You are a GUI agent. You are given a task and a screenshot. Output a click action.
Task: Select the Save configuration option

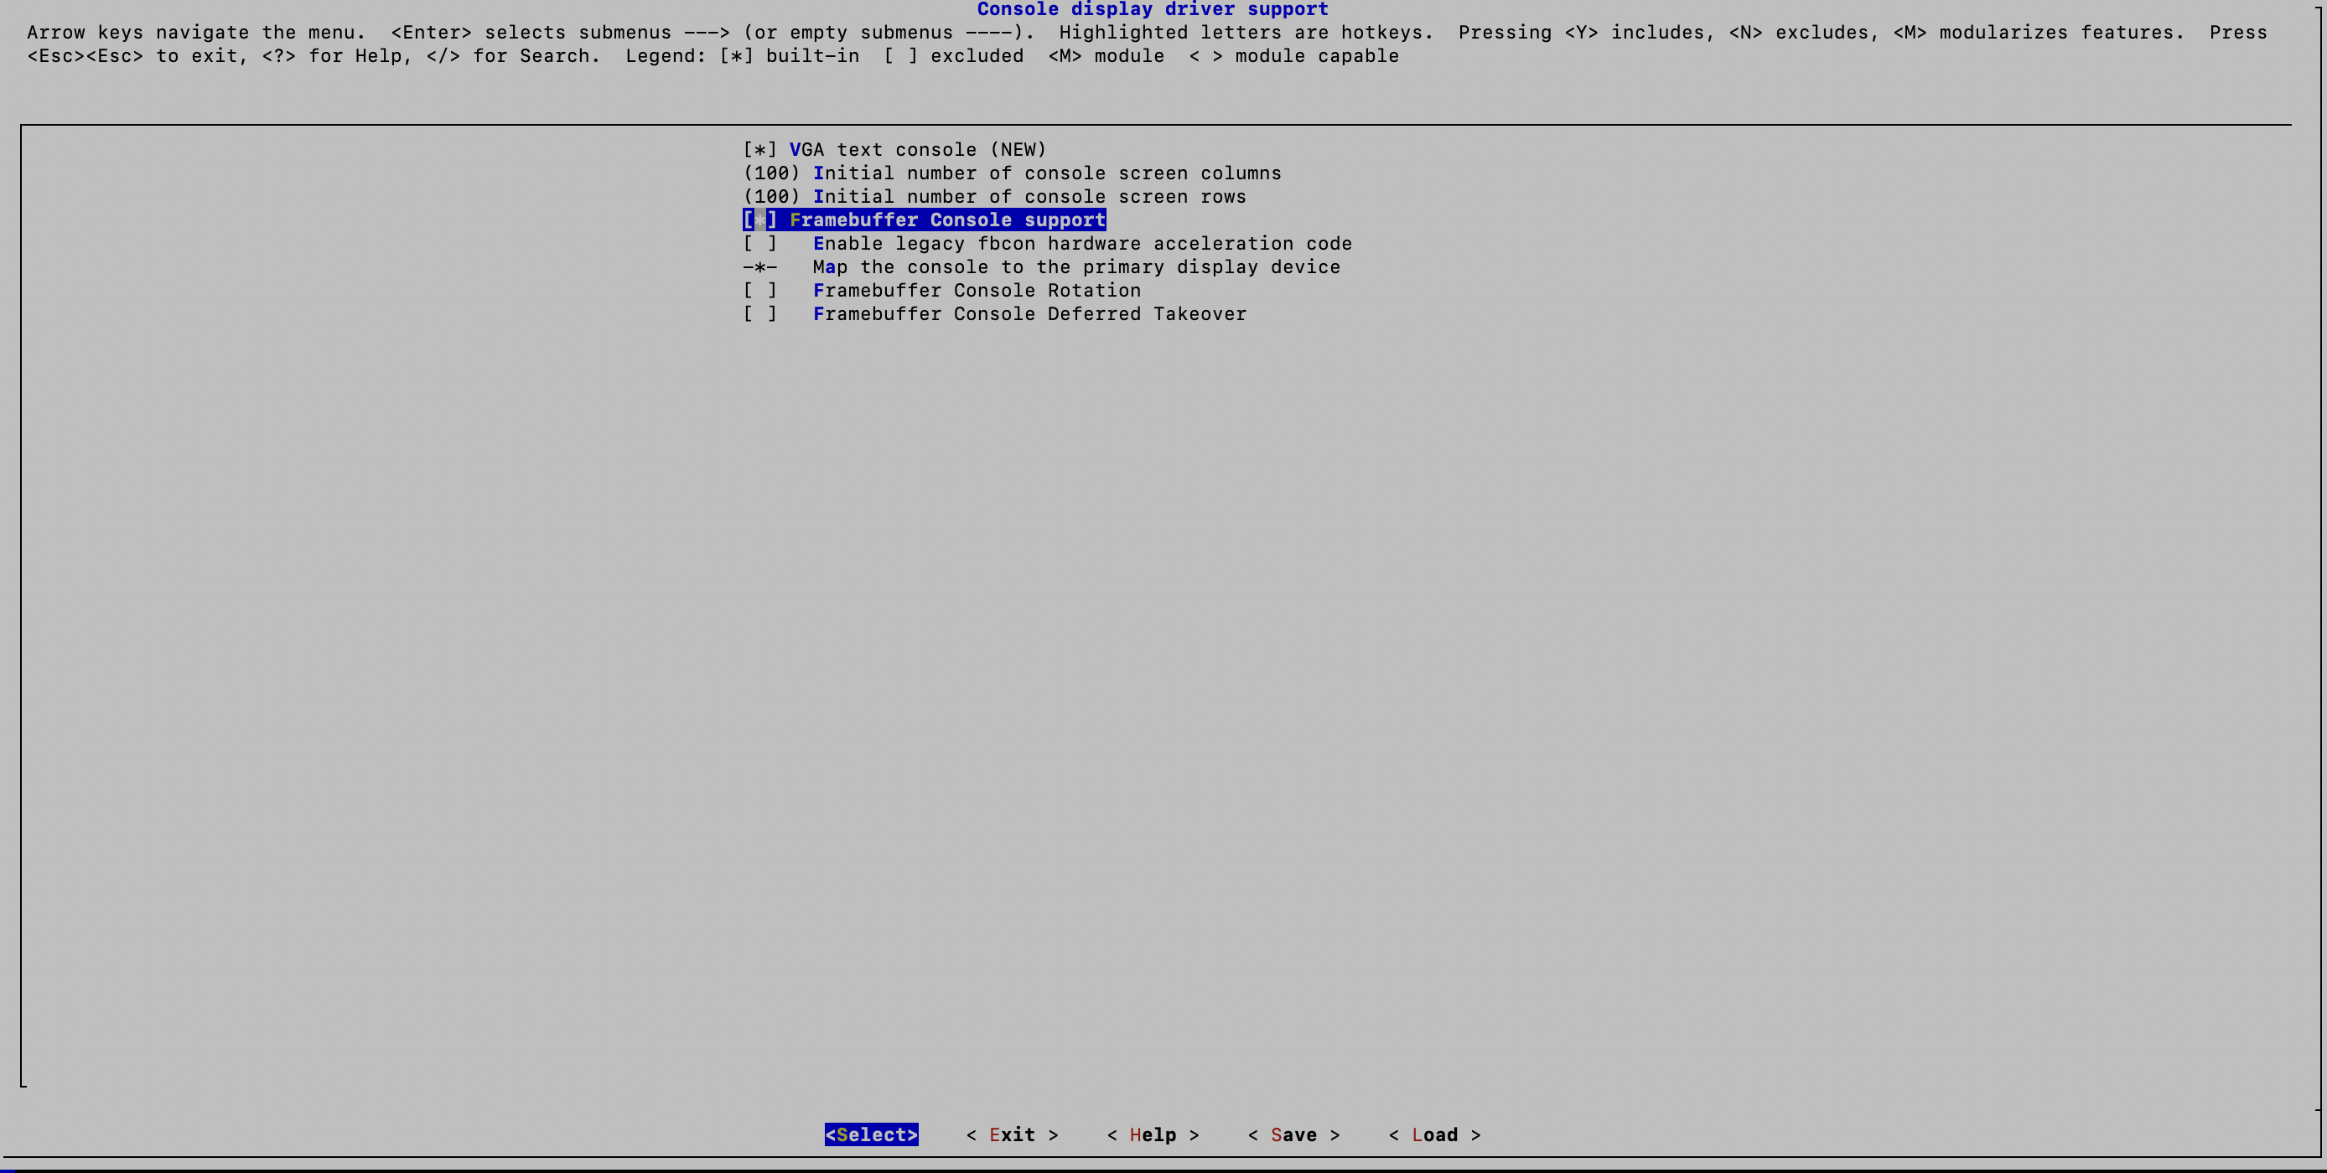coord(1294,1134)
